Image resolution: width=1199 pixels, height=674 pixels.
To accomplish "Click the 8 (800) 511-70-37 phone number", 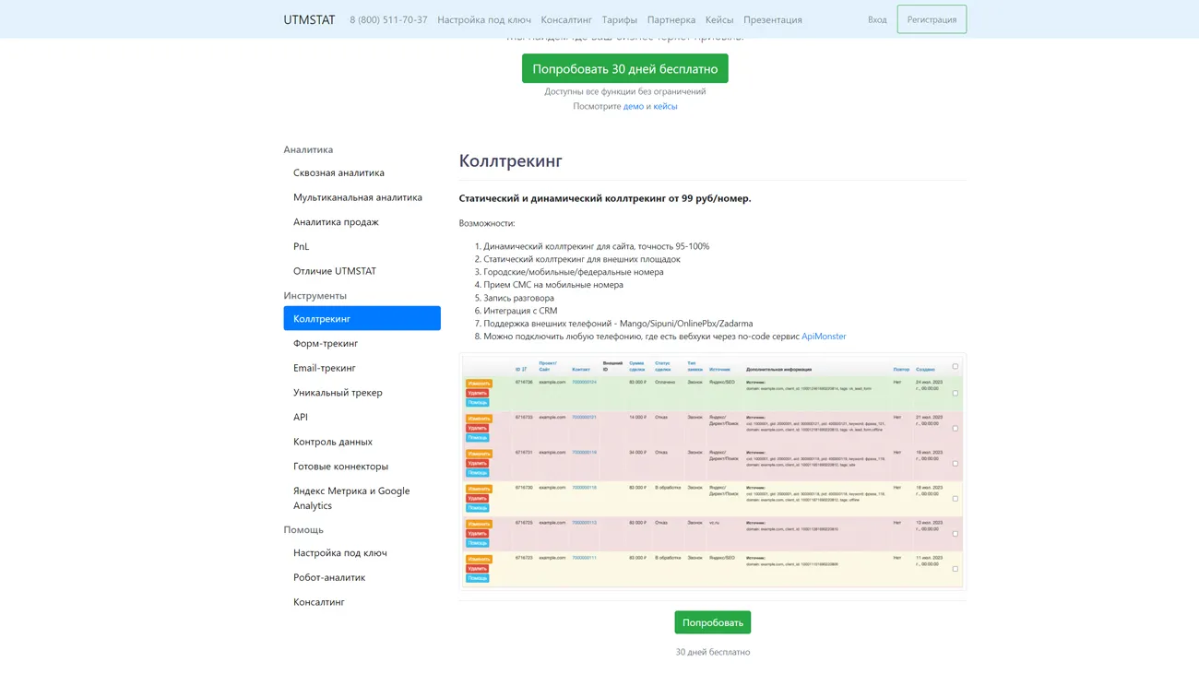I will (x=388, y=19).
